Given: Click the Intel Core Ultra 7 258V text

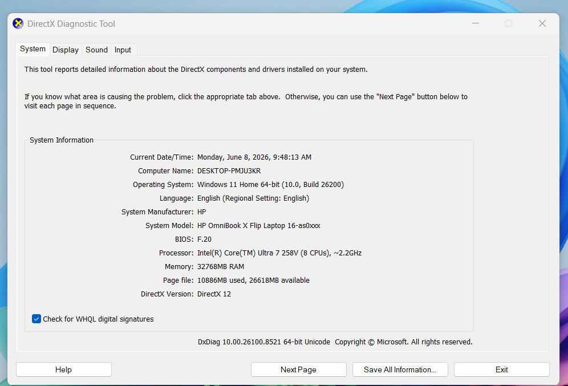Looking at the screenshot, I should pyautogui.click(x=279, y=253).
